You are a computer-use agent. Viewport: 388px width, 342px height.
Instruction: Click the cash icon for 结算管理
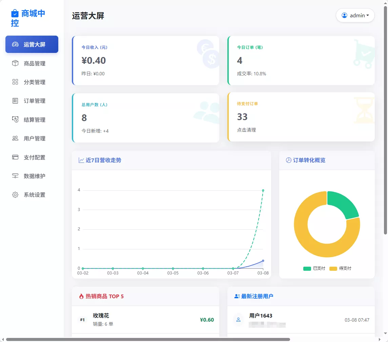click(15, 119)
